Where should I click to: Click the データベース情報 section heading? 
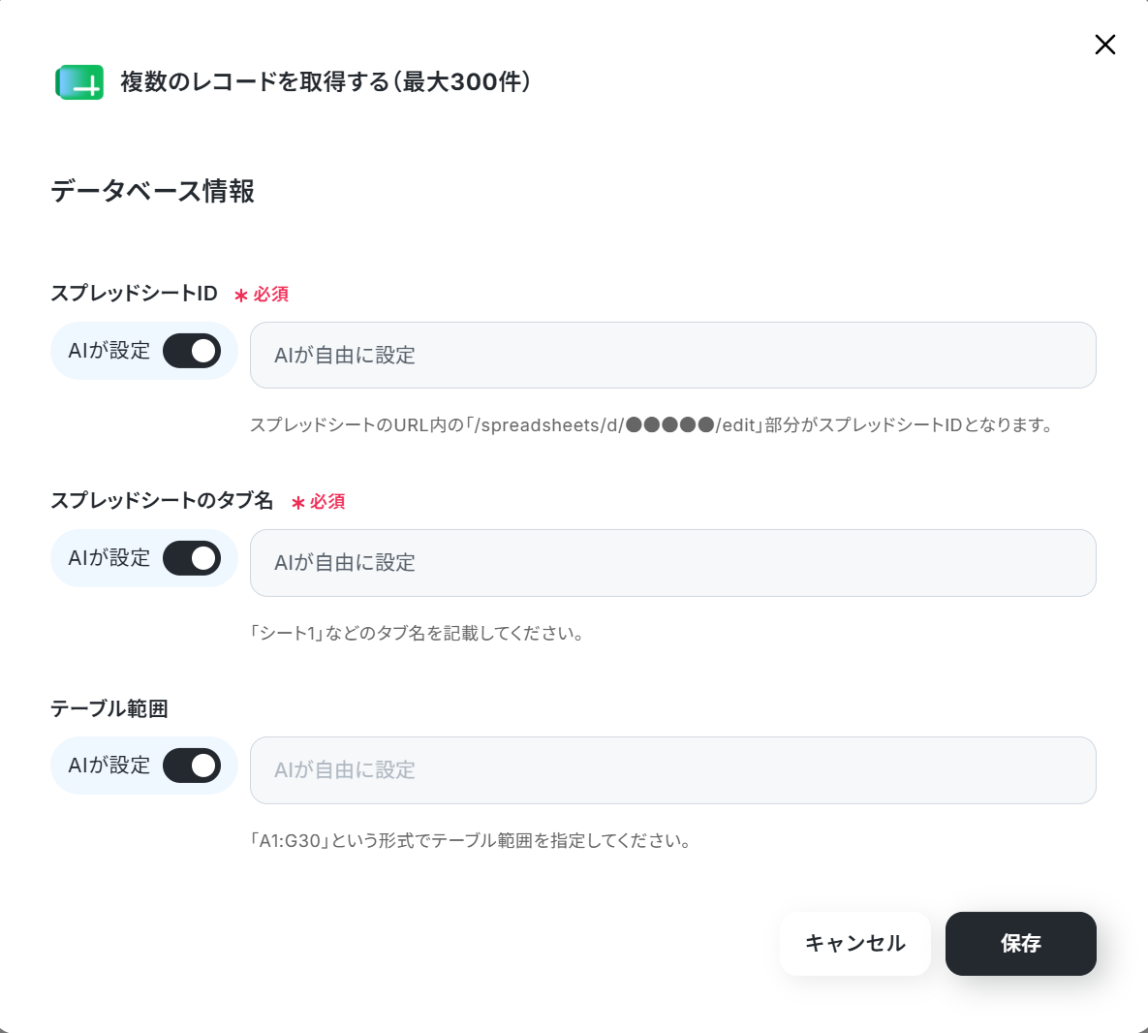[152, 191]
